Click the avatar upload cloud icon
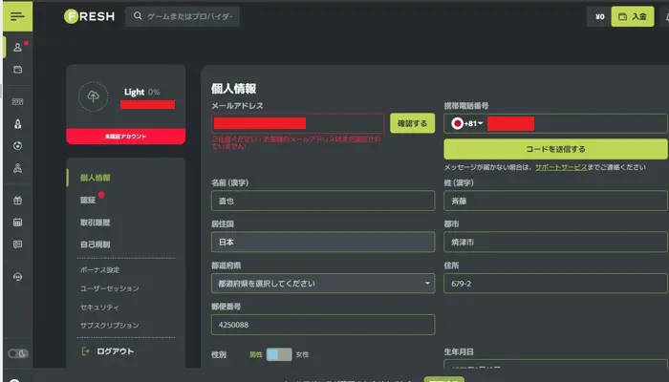This screenshot has width=669, height=382. 93,96
